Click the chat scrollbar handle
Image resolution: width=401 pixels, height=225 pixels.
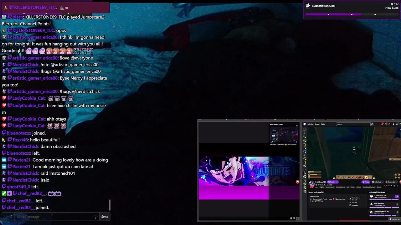110,205
